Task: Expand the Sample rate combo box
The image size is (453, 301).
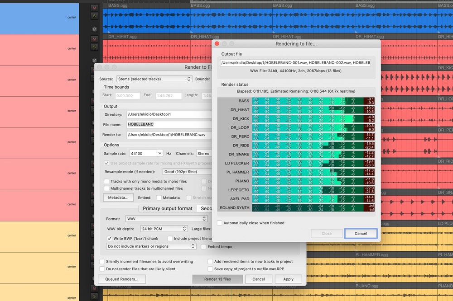Action: coord(159,154)
